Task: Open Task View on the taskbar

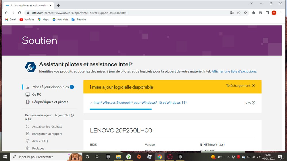Action: (x=97, y=157)
